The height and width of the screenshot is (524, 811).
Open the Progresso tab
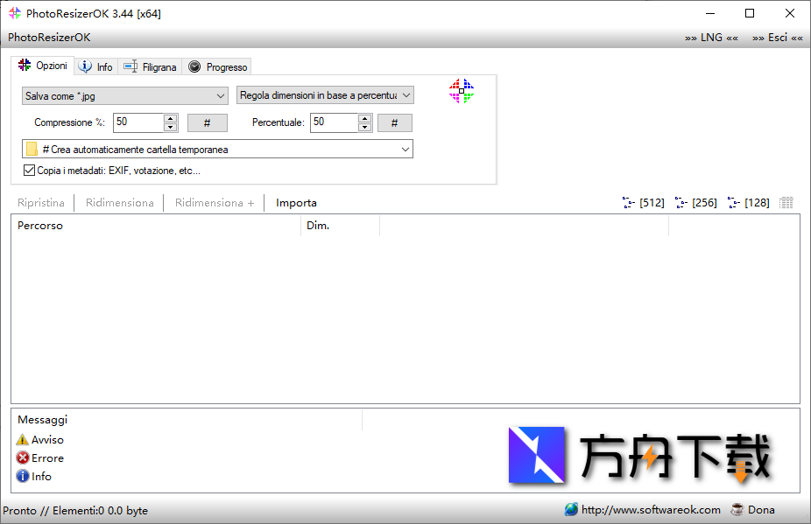pos(218,67)
